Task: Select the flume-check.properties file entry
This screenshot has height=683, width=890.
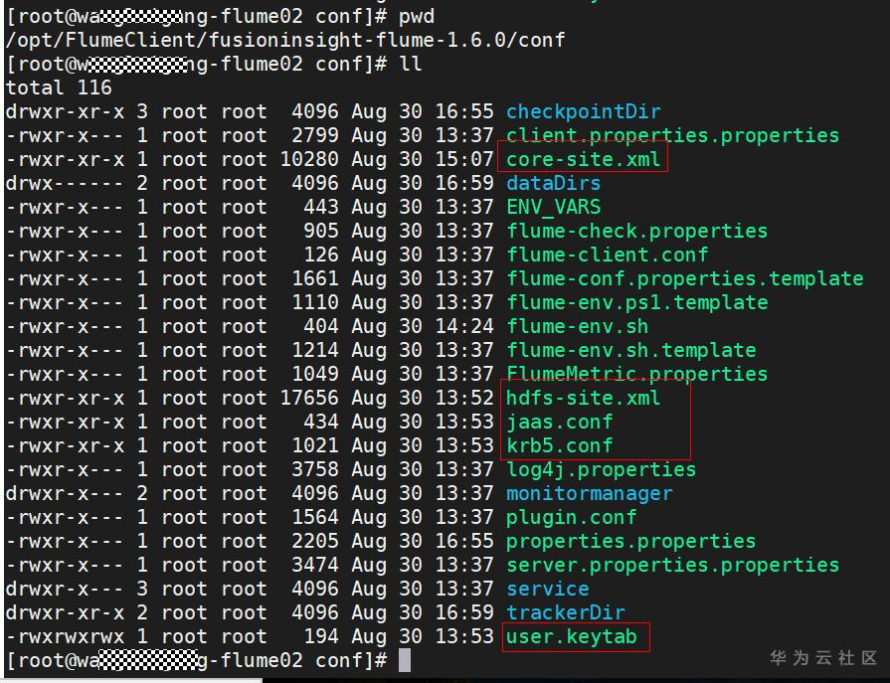Action: pyautogui.click(x=636, y=231)
